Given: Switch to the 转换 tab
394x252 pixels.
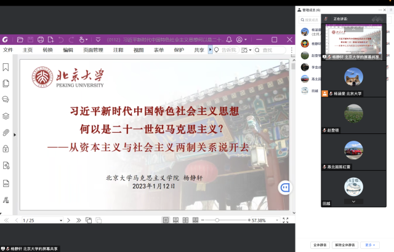Looking at the screenshot, I should click(48, 50).
